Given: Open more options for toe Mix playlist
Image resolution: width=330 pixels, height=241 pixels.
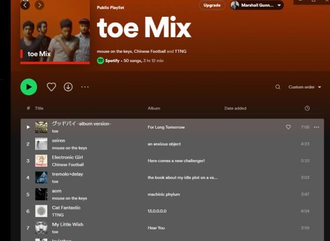Looking at the screenshot, I should (85, 87).
